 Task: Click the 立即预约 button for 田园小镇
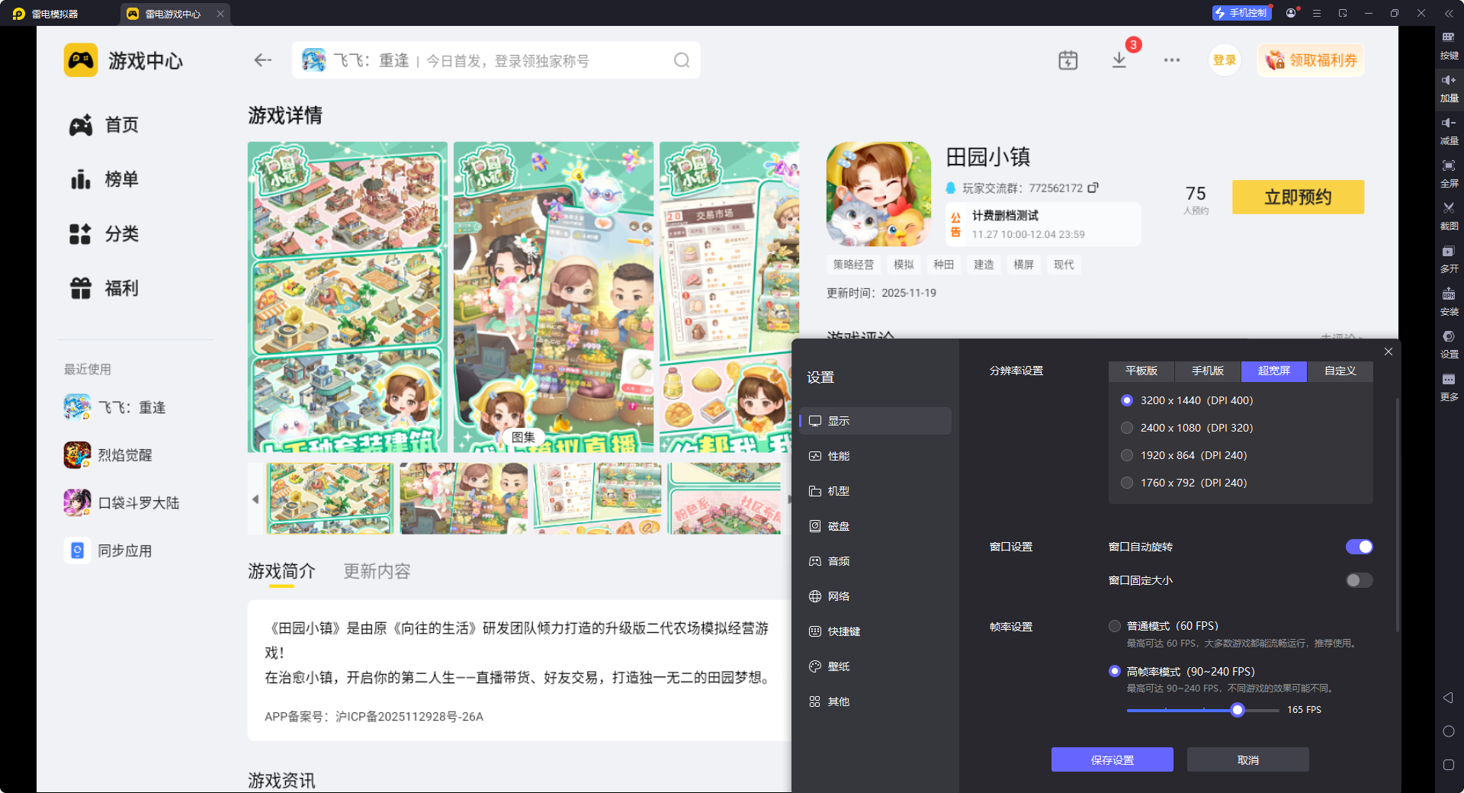[1298, 197]
